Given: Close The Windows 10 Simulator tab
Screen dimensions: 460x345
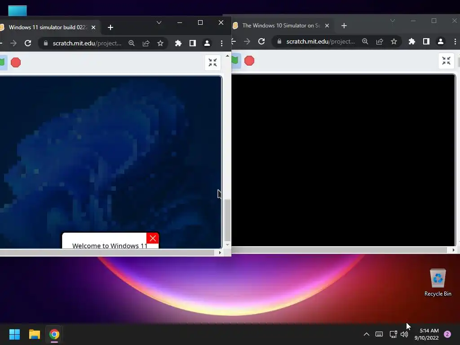Looking at the screenshot, I should point(327,26).
